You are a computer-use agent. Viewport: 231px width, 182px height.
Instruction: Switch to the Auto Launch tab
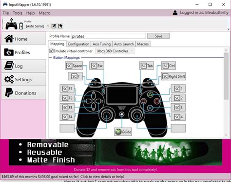[124, 44]
